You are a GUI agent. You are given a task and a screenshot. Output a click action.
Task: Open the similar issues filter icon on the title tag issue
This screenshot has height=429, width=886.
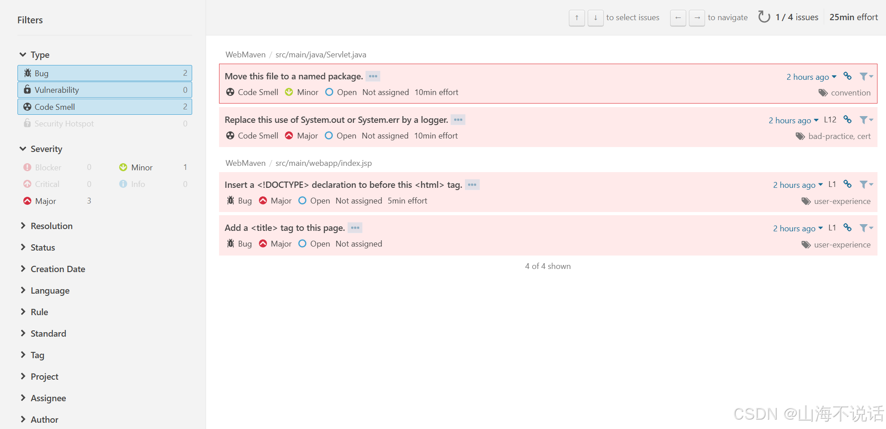865,228
